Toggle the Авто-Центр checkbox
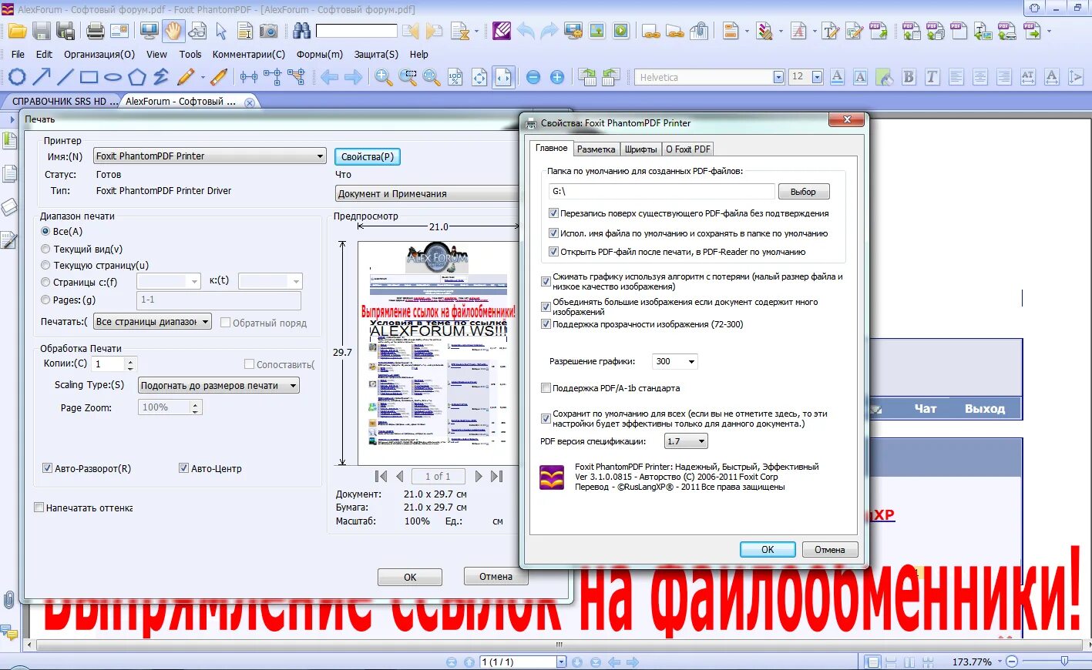Screen dimensions: 1092x670 (183, 467)
